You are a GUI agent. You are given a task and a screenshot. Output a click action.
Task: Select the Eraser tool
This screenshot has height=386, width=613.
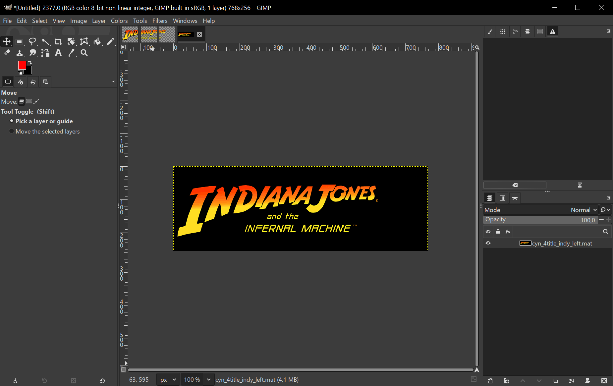7,53
